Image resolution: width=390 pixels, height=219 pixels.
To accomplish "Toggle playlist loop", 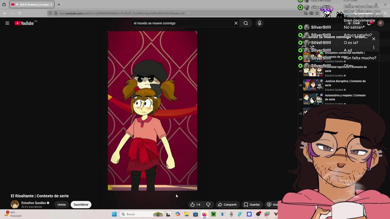I will point(304,47).
